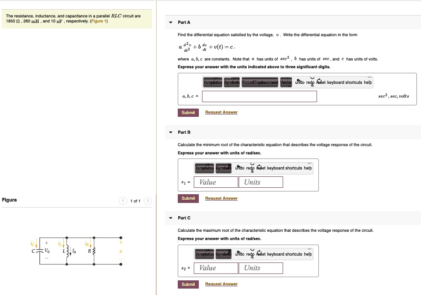Click the next-figure arrow beside 1 of 1
Viewport: 421px width, 295px height.
click(x=147, y=201)
